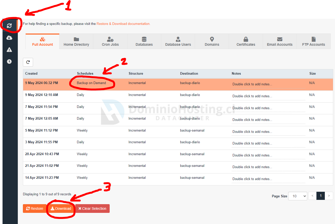This screenshot has width=335, height=224.
Task: Open the Cron Jobs tab
Action: click(110, 41)
